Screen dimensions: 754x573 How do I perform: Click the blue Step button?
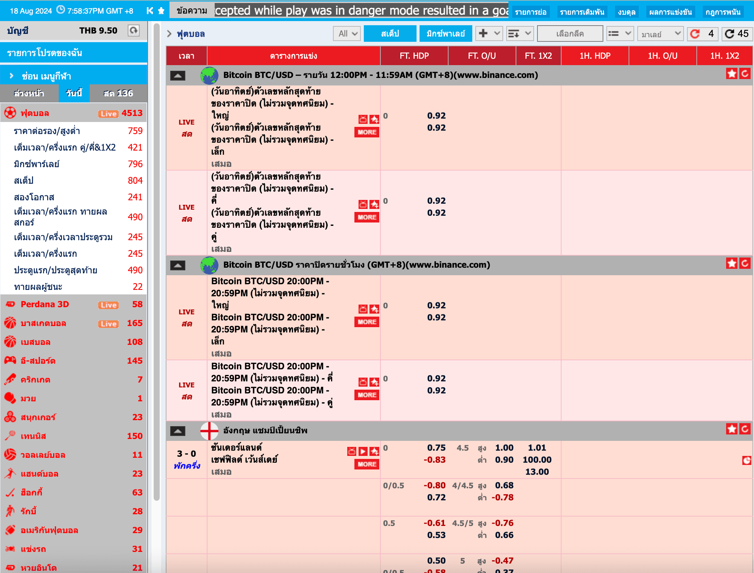390,34
